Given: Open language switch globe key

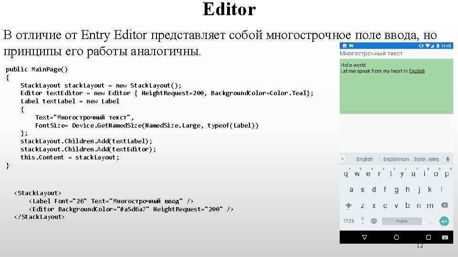Looking at the screenshot, I should (374, 221).
